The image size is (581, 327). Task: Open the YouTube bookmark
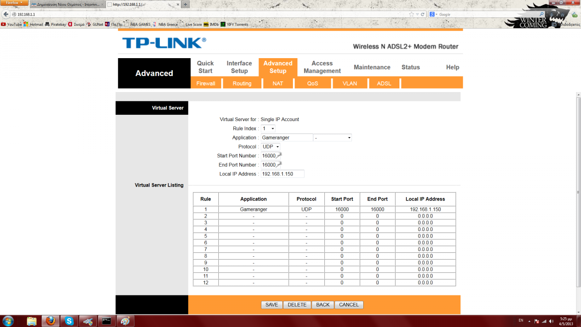point(12,24)
